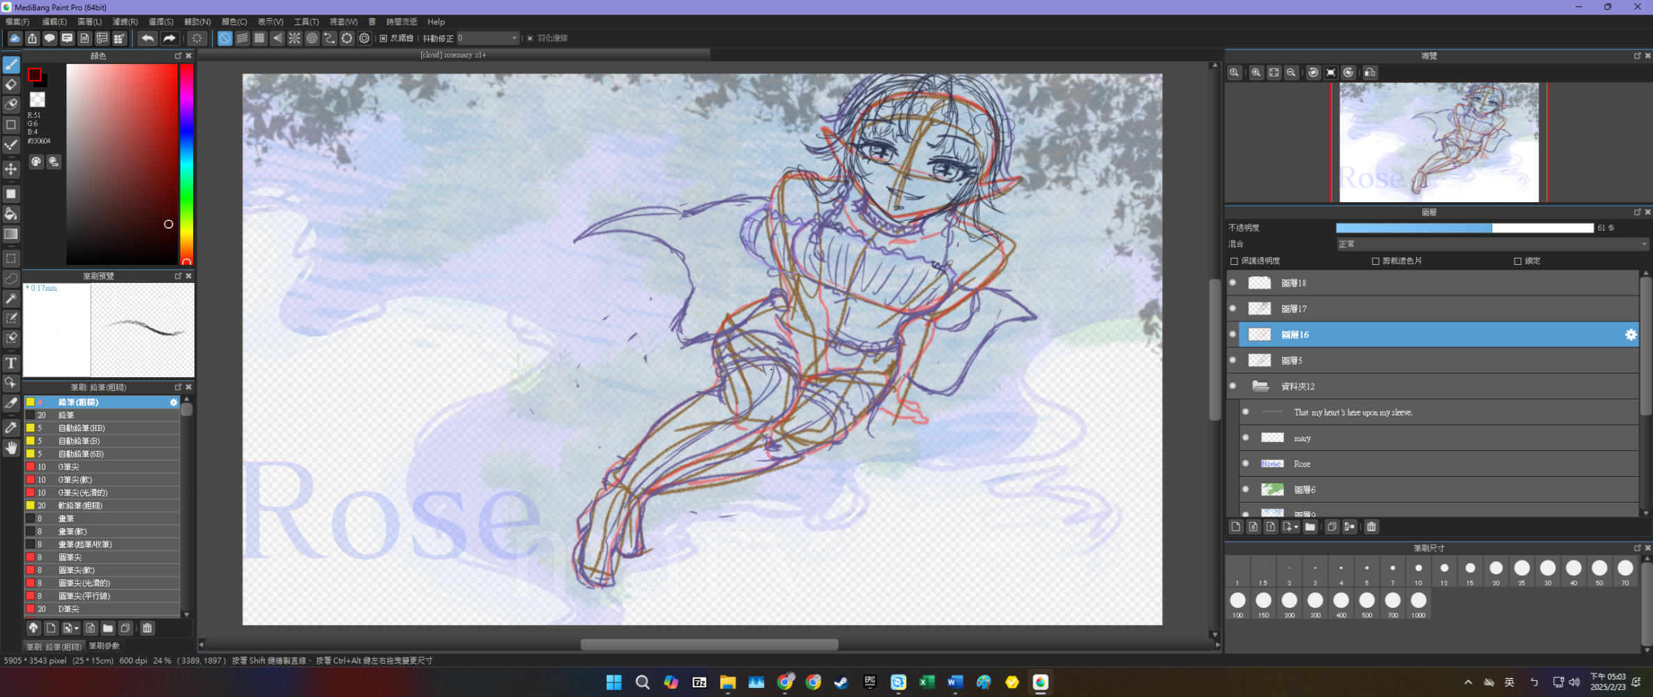This screenshot has width=1653, height=697.
Task: Select the 自動鉛筆(HB) brush
Action: pyautogui.click(x=102, y=428)
